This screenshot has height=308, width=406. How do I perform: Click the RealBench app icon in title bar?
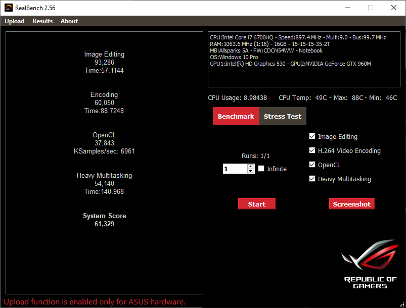(x=9, y=8)
